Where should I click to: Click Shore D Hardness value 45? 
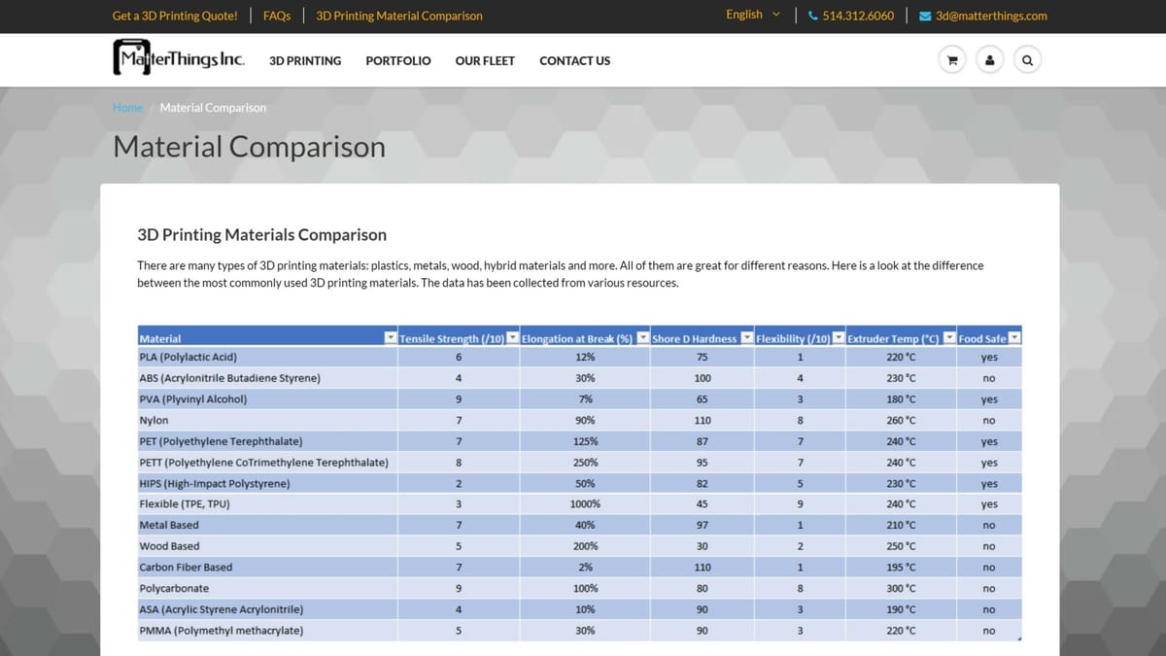[x=703, y=504]
